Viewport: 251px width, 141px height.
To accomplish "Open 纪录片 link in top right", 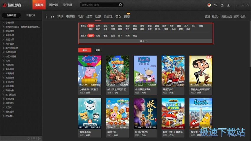I will click(x=216, y=17).
